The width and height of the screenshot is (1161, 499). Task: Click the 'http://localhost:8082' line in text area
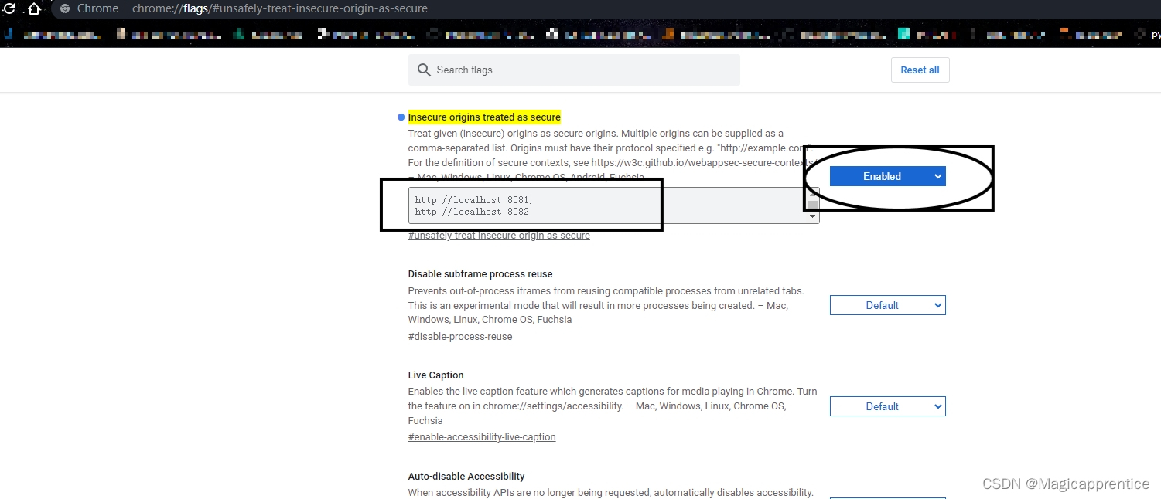(x=472, y=212)
